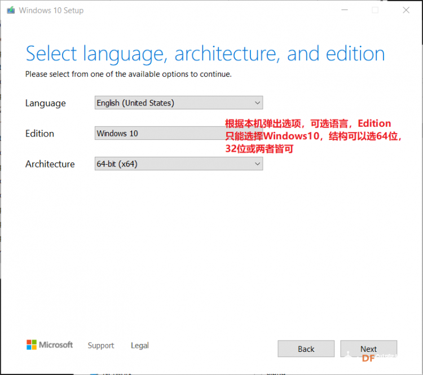Click the 'Select language, architecture, and edition' heading

pyautogui.click(x=205, y=54)
